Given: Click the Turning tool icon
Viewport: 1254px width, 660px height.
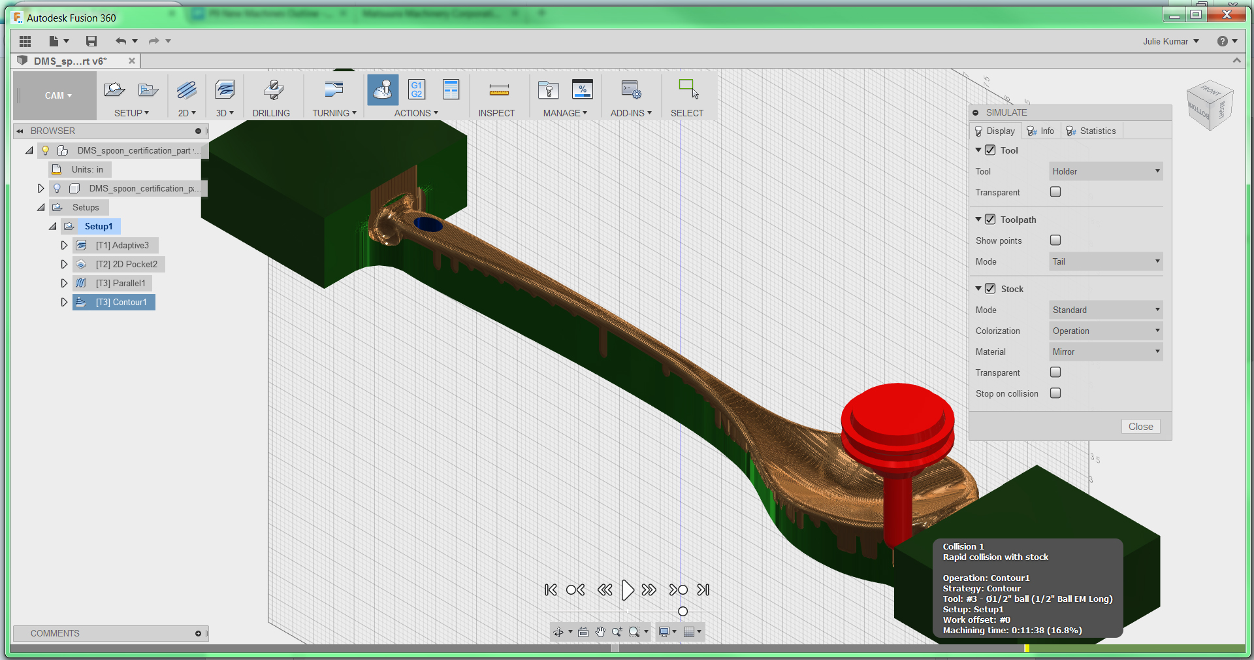Looking at the screenshot, I should [334, 90].
